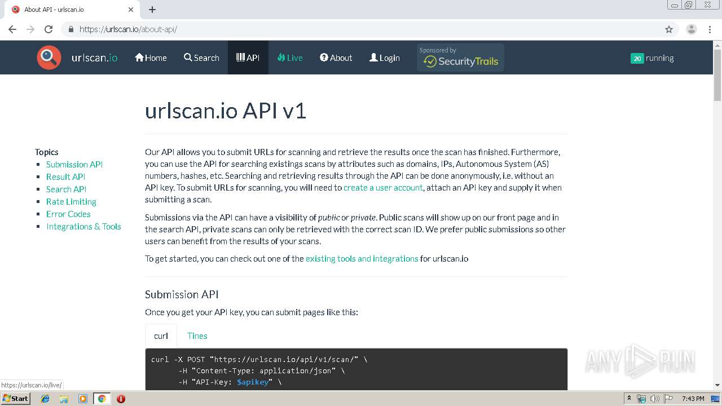Image resolution: width=722 pixels, height=406 pixels.
Task: Click the Submission API section heading
Action: (182, 294)
